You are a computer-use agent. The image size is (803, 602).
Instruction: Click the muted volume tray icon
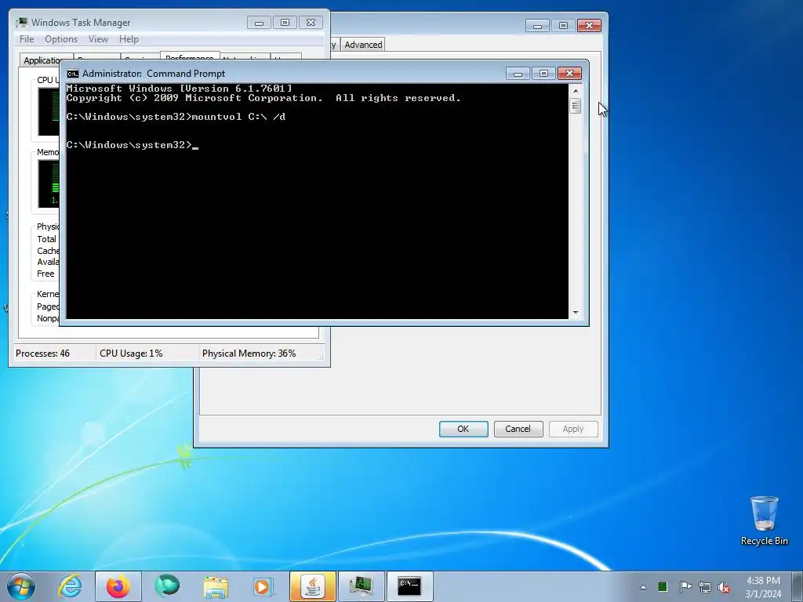[724, 587]
